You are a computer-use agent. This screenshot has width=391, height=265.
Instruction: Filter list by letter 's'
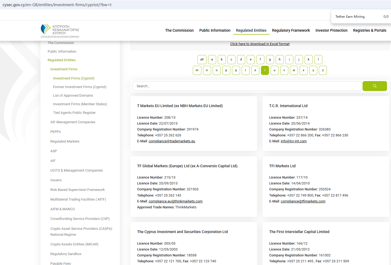[x=255, y=70]
